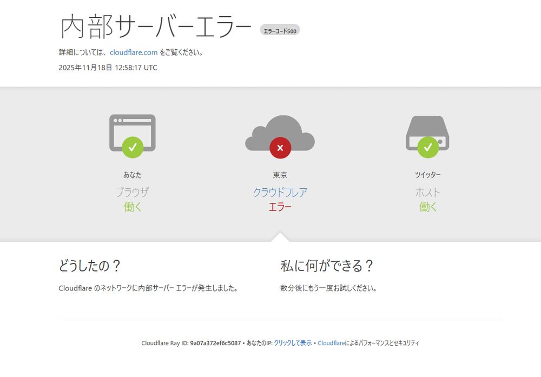Click the どうしたの？ heading
Image resolution: width=541 pixels, height=377 pixels.
pos(90,266)
